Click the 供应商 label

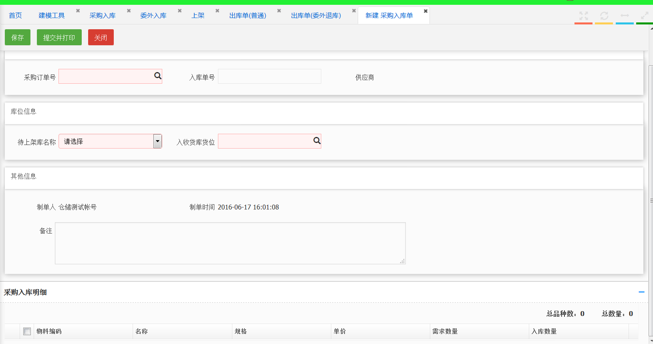coord(365,77)
